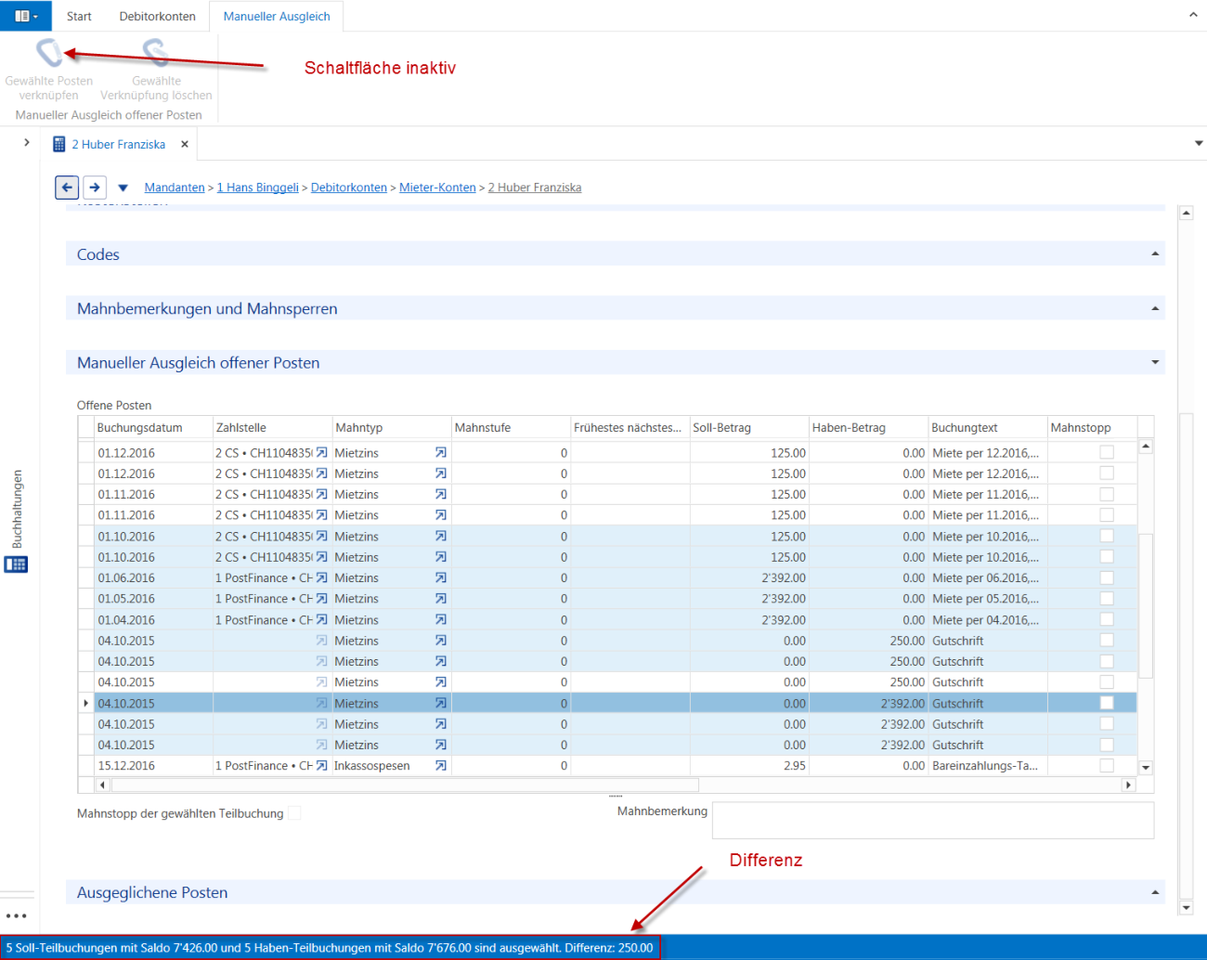1207x960 pixels.
Task: Click the Gewählte Posten verknüpfen icon
Action: point(48,52)
